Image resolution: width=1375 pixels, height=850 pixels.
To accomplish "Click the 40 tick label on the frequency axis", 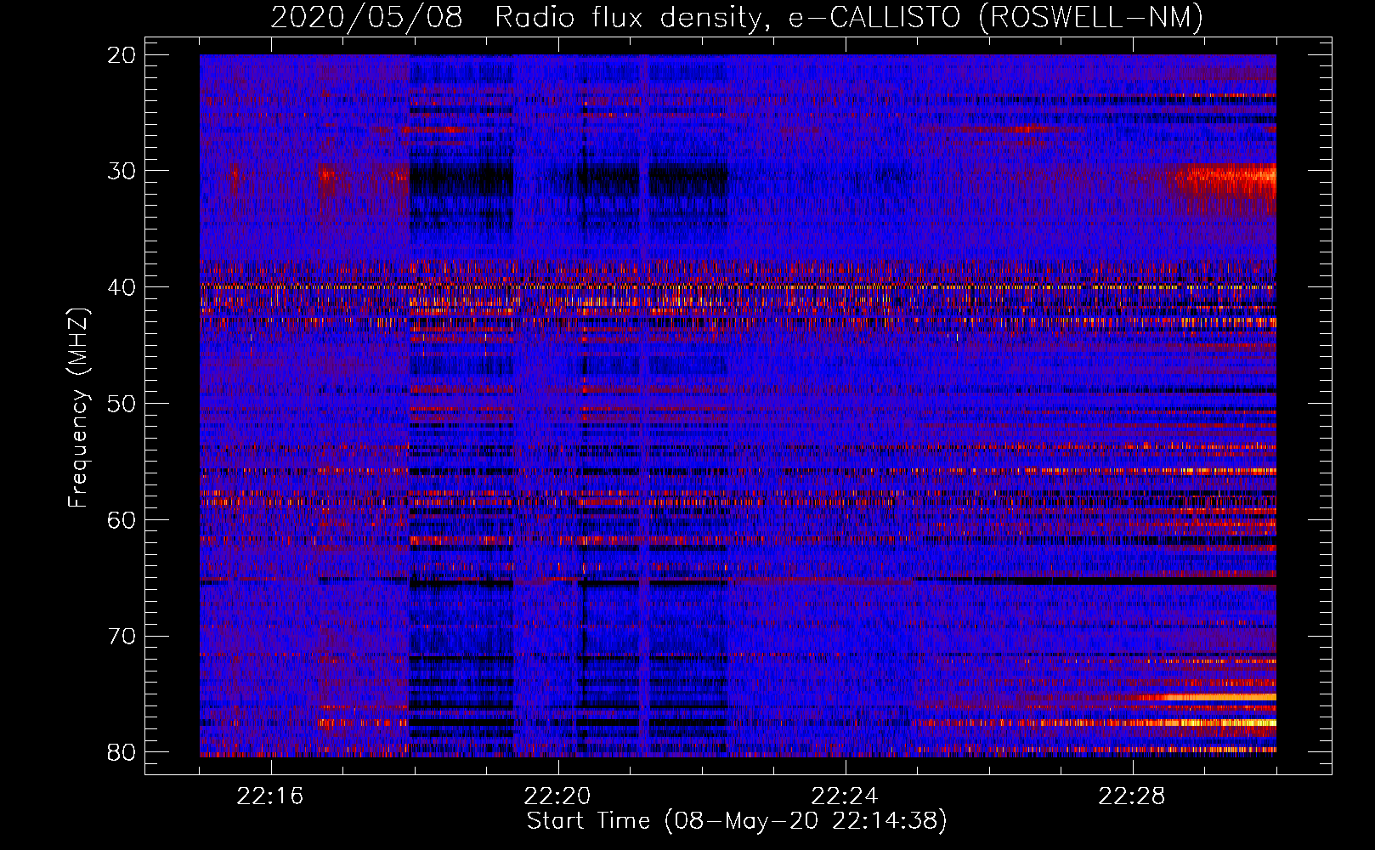I will point(122,287).
